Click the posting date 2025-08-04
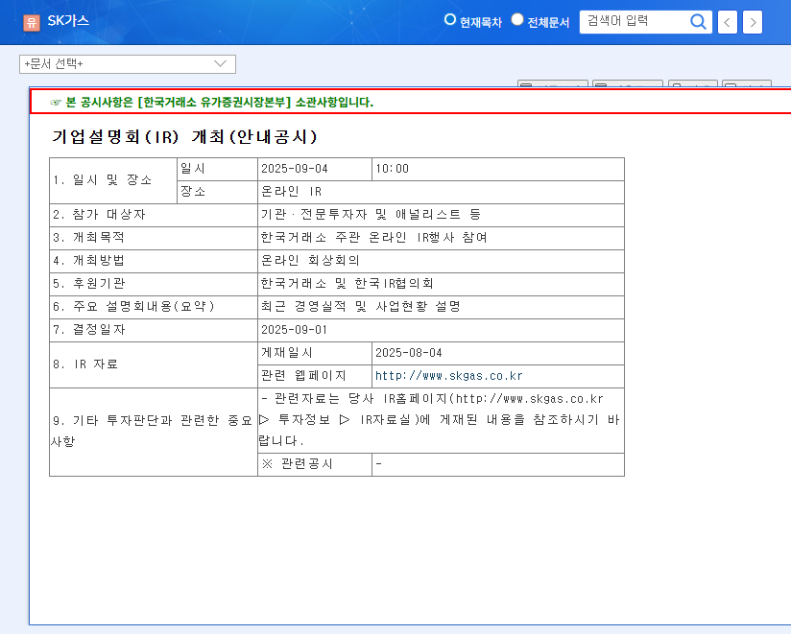 (x=498, y=353)
